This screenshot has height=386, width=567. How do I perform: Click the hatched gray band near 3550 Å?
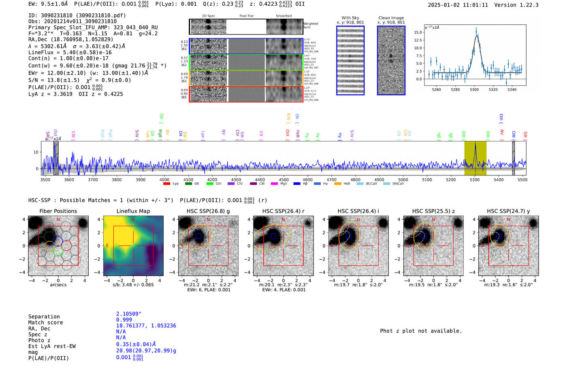56,158
